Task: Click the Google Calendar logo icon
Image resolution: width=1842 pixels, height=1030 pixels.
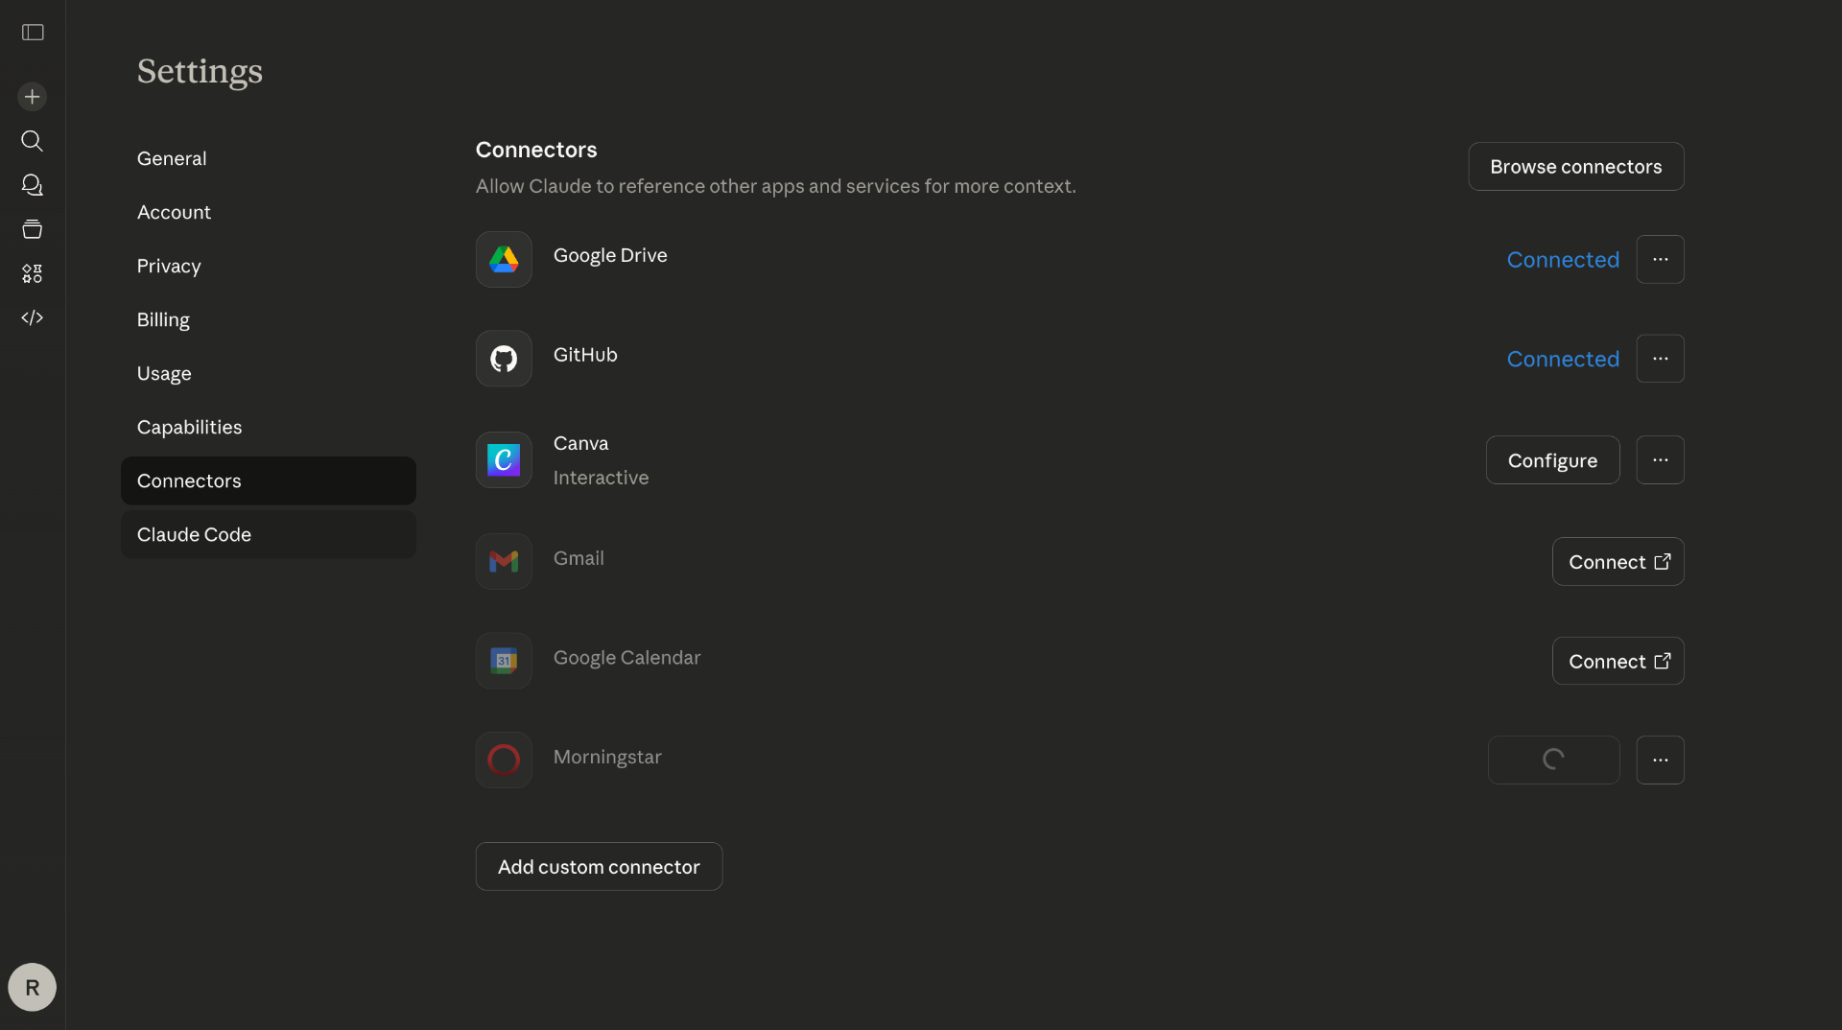Action: tap(504, 661)
